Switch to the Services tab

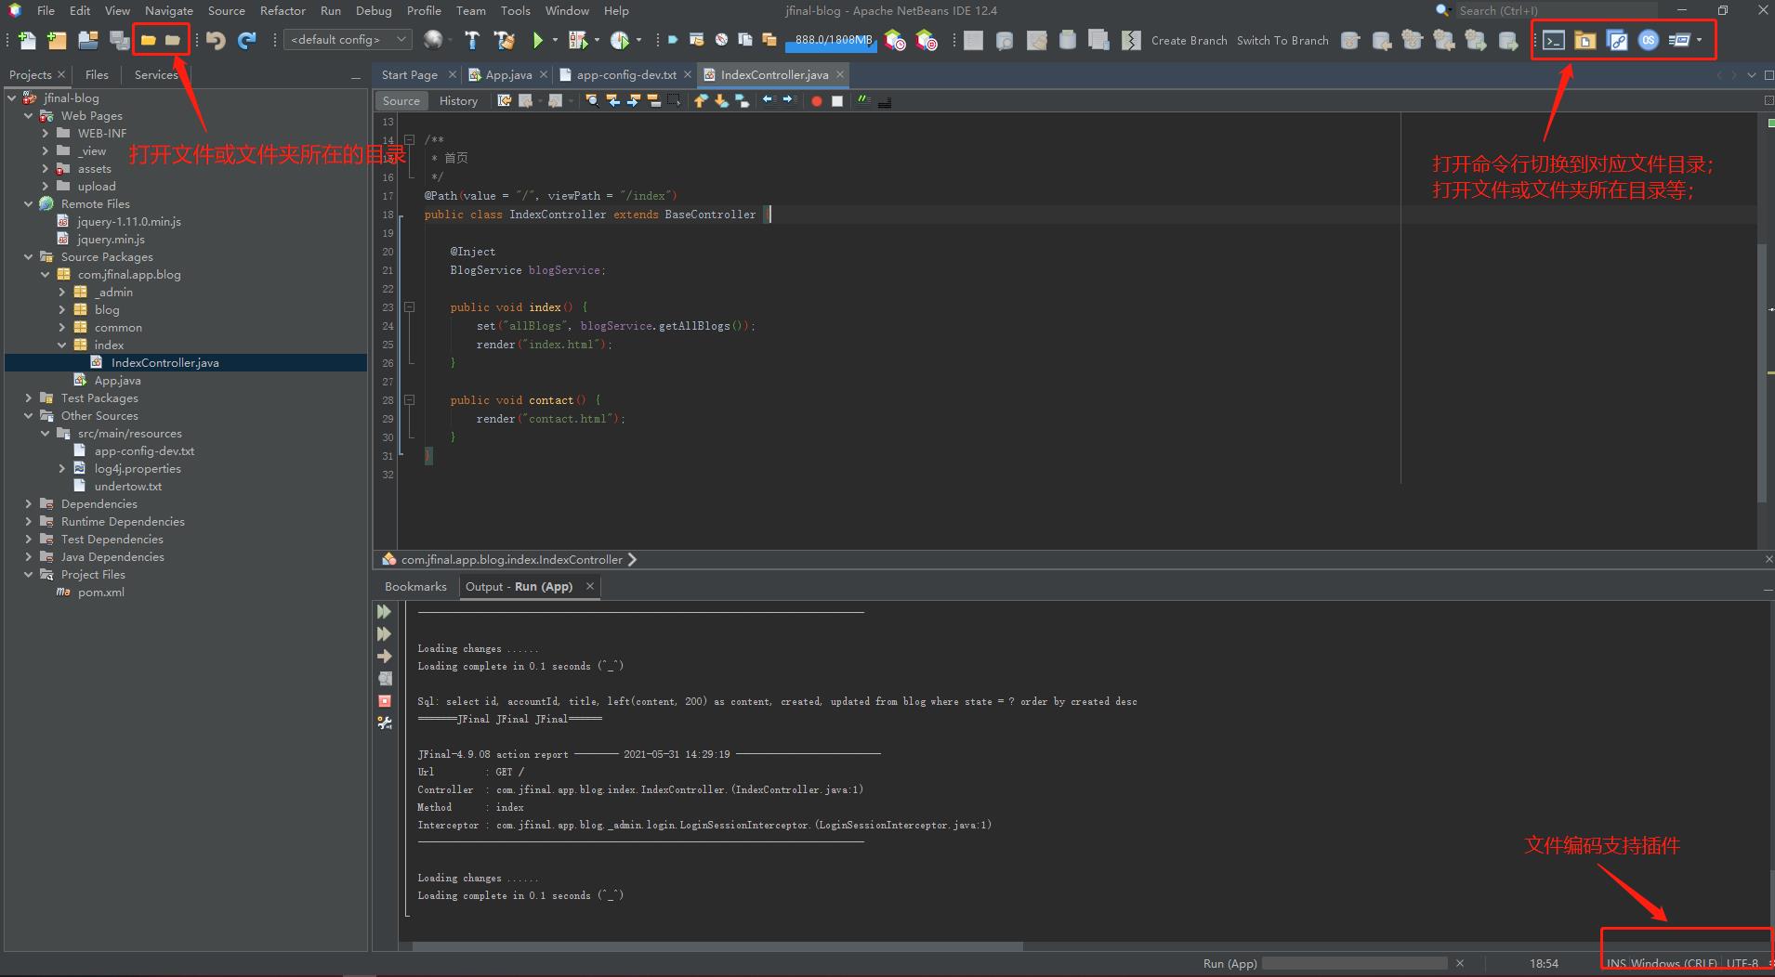[x=155, y=74]
